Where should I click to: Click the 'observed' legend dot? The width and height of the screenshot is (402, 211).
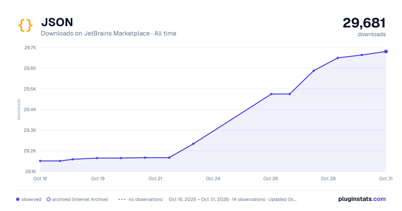(18, 199)
